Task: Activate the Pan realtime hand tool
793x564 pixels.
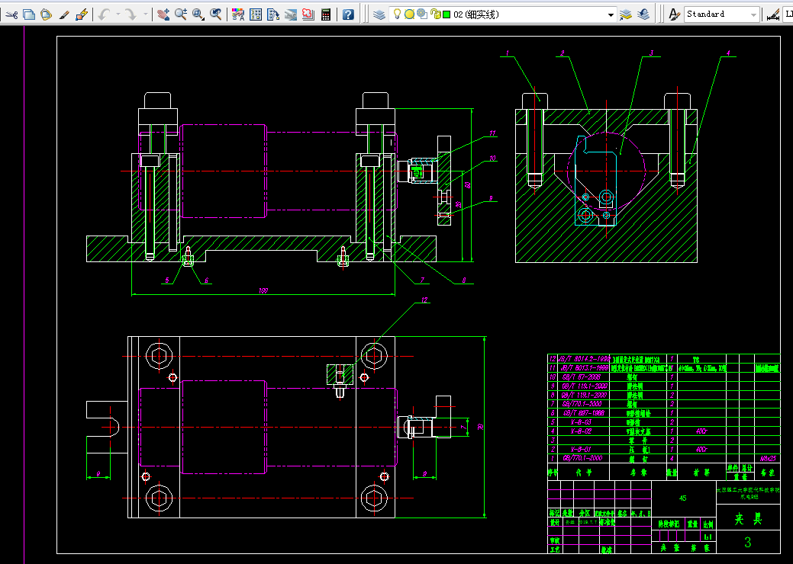Action: [x=163, y=14]
